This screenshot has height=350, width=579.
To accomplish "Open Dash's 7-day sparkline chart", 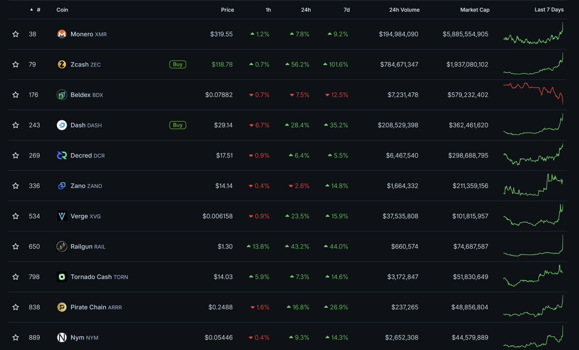I will (533, 125).
